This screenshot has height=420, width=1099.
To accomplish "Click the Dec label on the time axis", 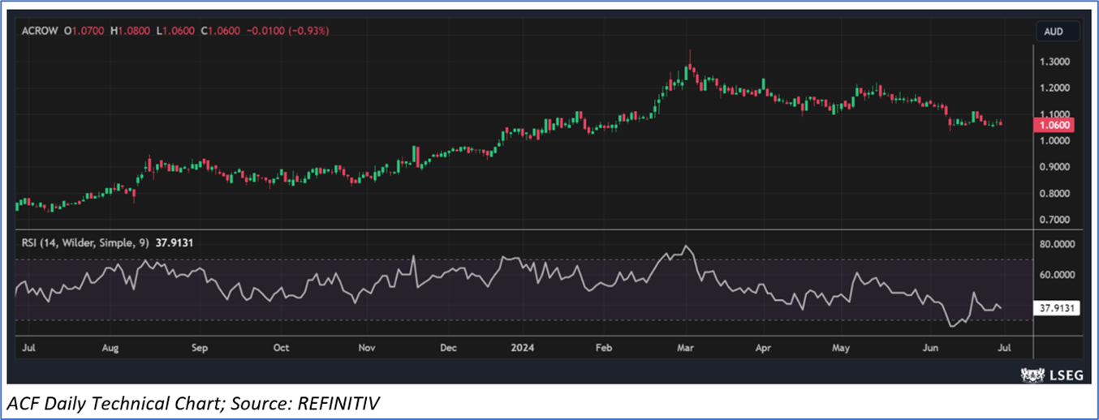I will pyautogui.click(x=449, y=348).
